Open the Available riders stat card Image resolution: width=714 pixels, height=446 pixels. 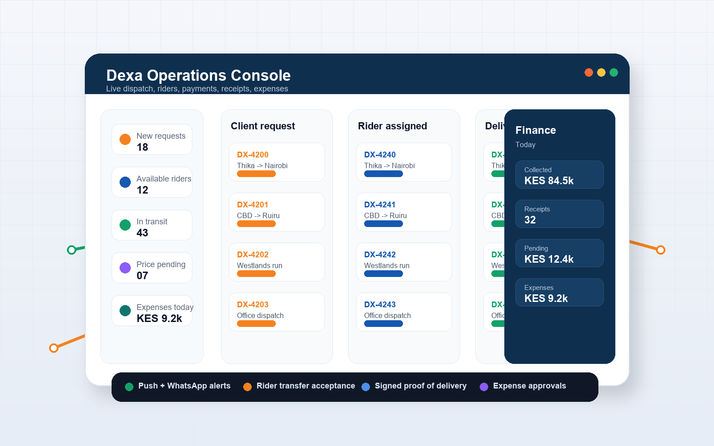point(152,182)
